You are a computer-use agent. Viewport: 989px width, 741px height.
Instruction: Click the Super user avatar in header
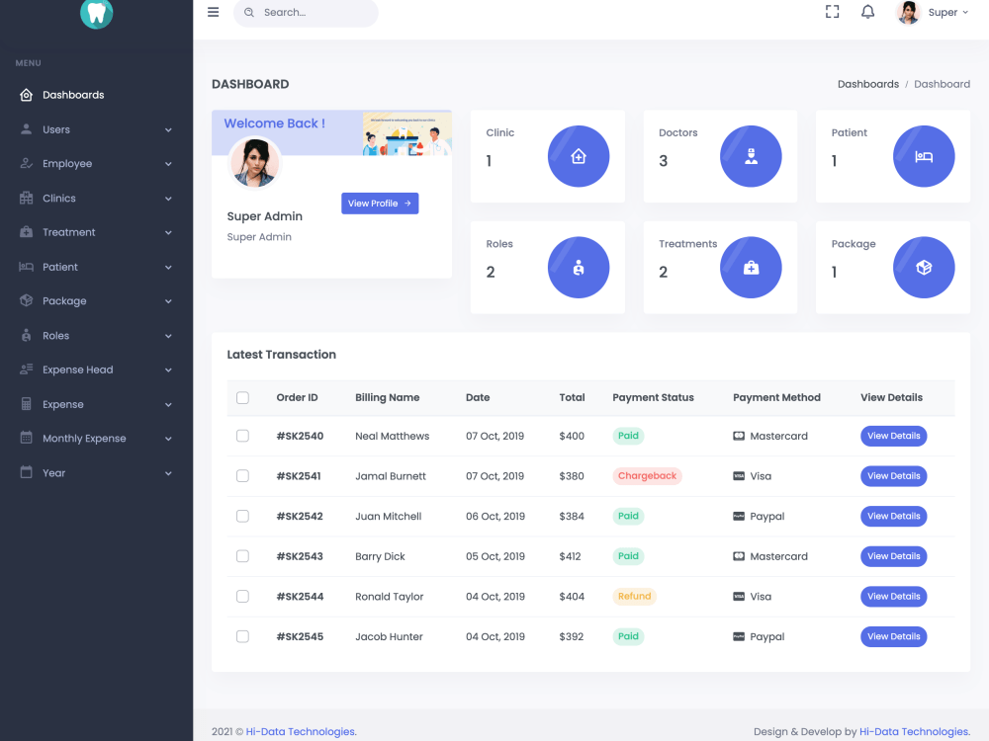[x=908, y=12]
